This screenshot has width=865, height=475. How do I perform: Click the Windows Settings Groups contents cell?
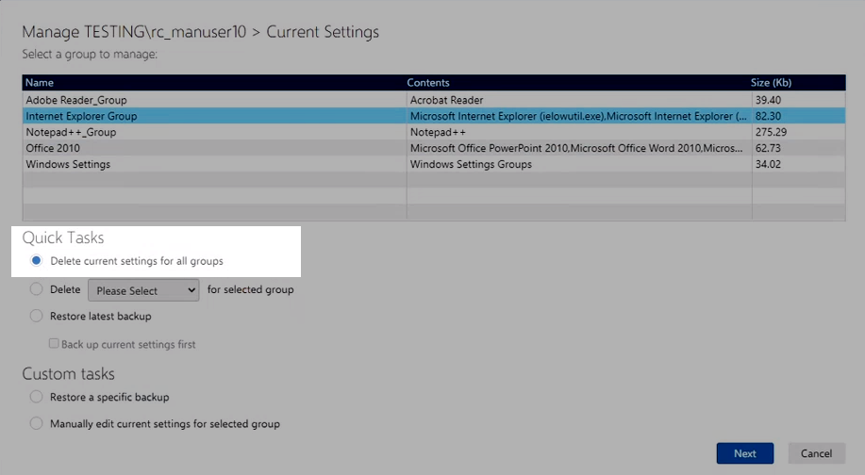pyautogui.click(x=471, y=164)
